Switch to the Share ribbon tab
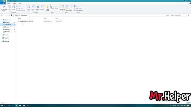Viewport: 191px width, 107px height. click(x=14, y=3)
